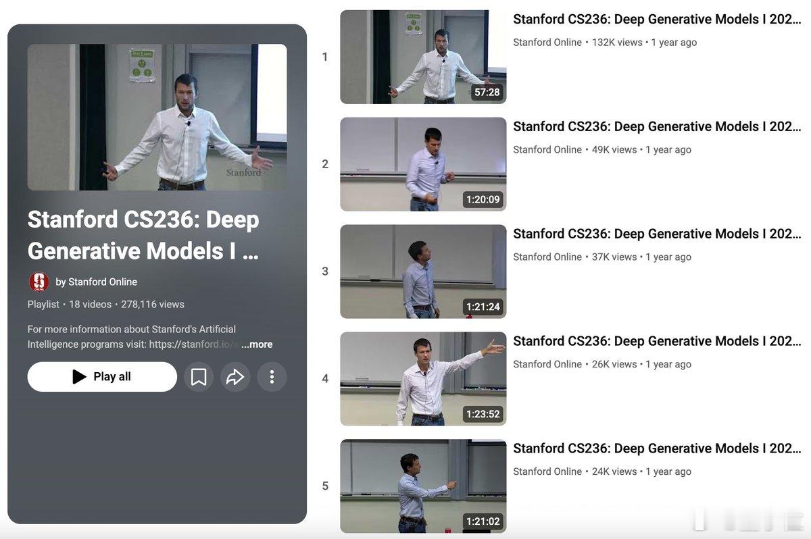Click the '18 videos' playlist count text

coord(90,305)
